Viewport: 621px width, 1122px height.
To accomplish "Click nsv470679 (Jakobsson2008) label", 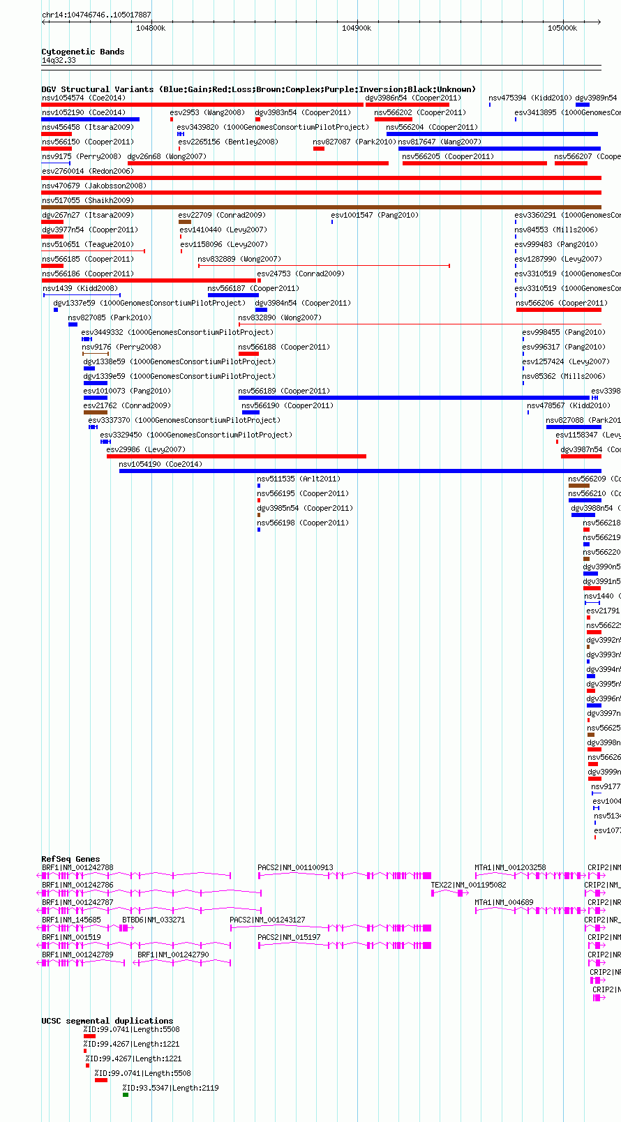I will coord(94,186).
